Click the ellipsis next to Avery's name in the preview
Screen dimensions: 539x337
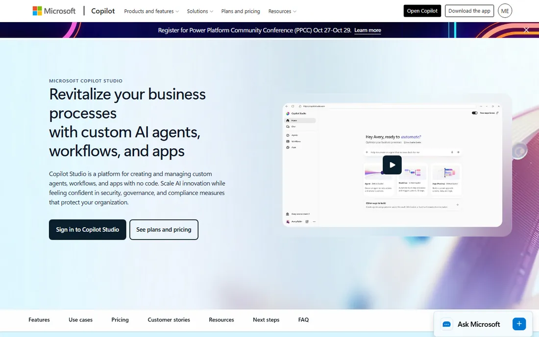coord(314,221)
